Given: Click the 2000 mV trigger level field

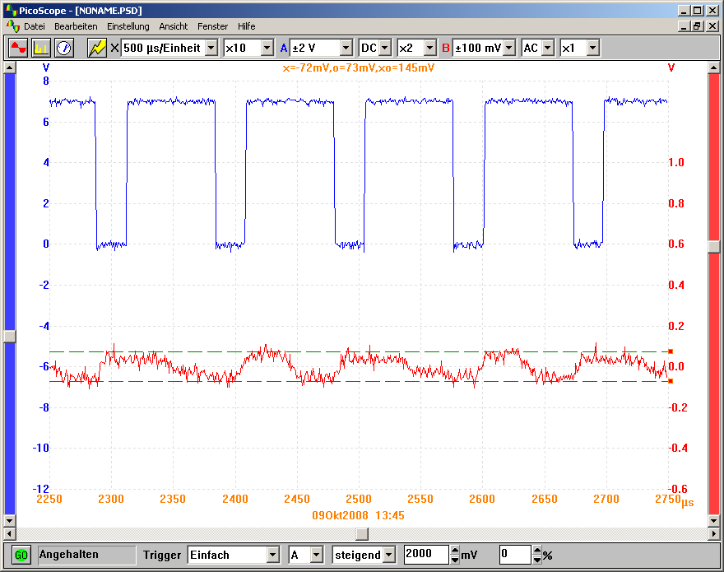Looking at the screenshot, I should [426, 554].
